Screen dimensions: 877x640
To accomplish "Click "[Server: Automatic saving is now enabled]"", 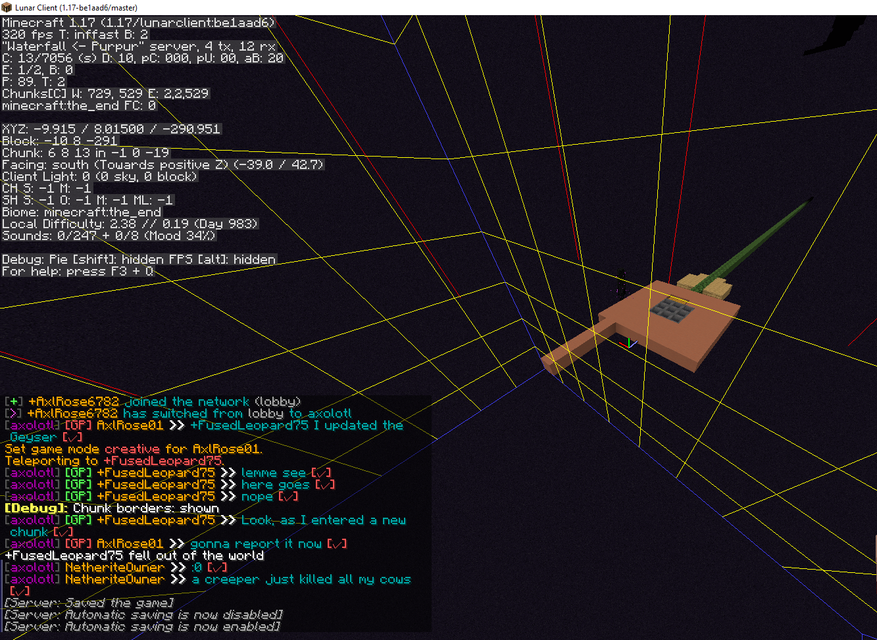I will click(142, 627).
